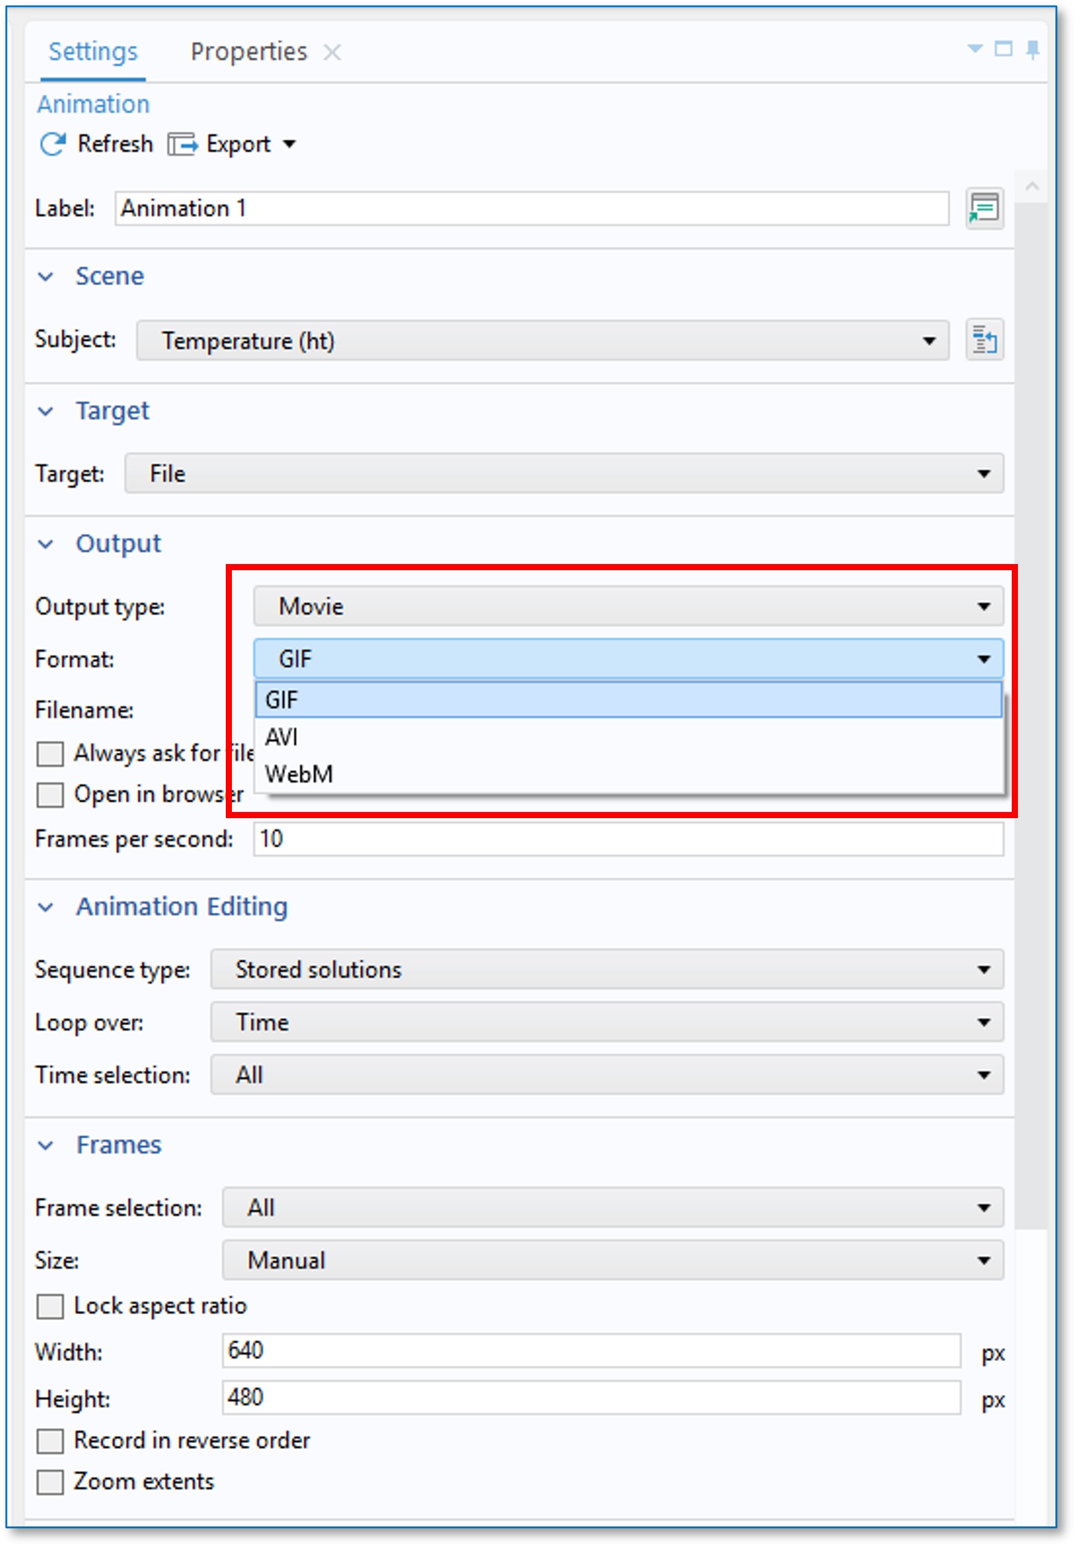Collapse the Scene section chevron
The height and width of the screenshot is (1546, 1075).
pos(46,277)
